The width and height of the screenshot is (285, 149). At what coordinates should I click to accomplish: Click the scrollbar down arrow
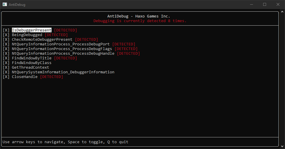pos(282,146)
